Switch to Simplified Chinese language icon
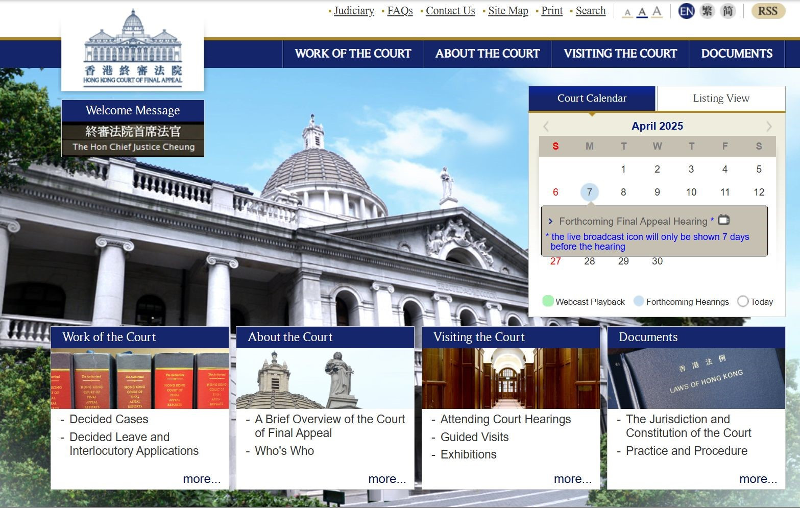 [x=728, y=11]
